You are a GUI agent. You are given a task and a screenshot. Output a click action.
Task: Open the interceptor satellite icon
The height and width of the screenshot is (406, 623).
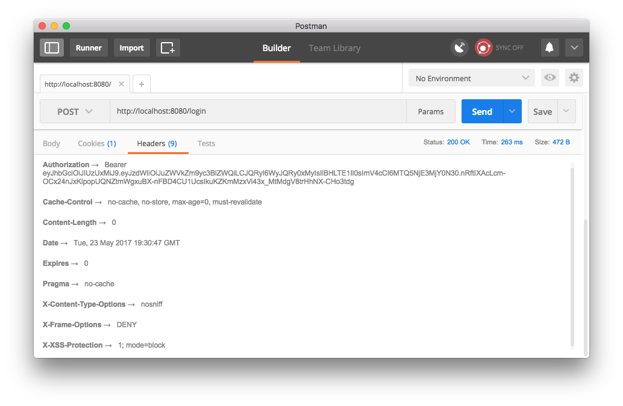(460, 48)
